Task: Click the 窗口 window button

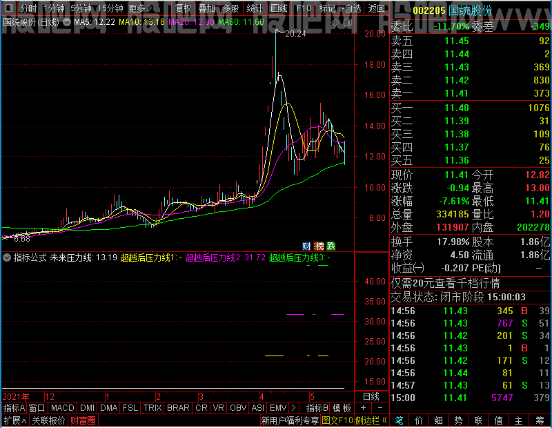Action: [37, 408]
